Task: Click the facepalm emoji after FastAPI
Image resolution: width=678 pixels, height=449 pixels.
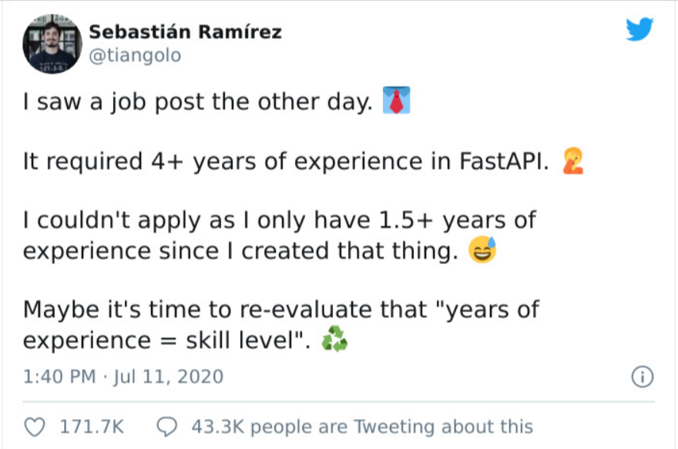Action: [573, 160]
